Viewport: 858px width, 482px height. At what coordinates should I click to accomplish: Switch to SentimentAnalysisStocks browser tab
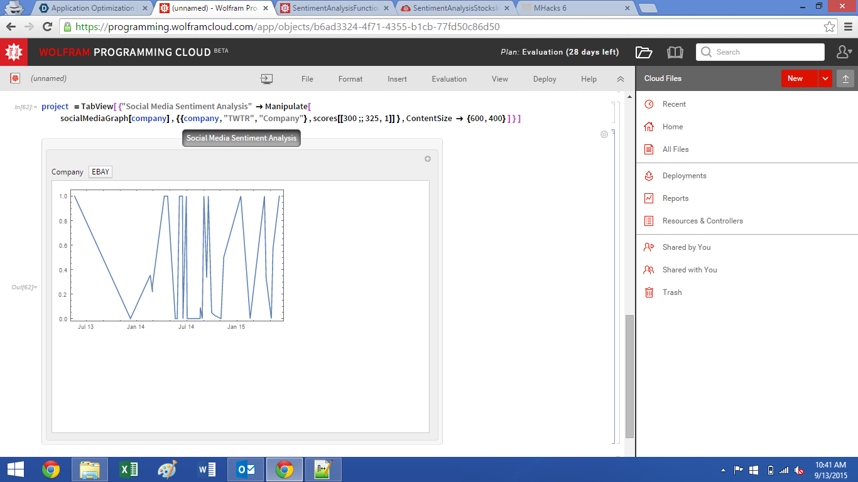456,8
